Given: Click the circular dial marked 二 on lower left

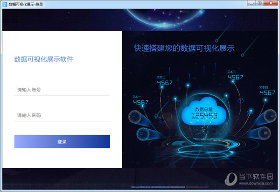Looking at the screenshot, I should point(143,134).
